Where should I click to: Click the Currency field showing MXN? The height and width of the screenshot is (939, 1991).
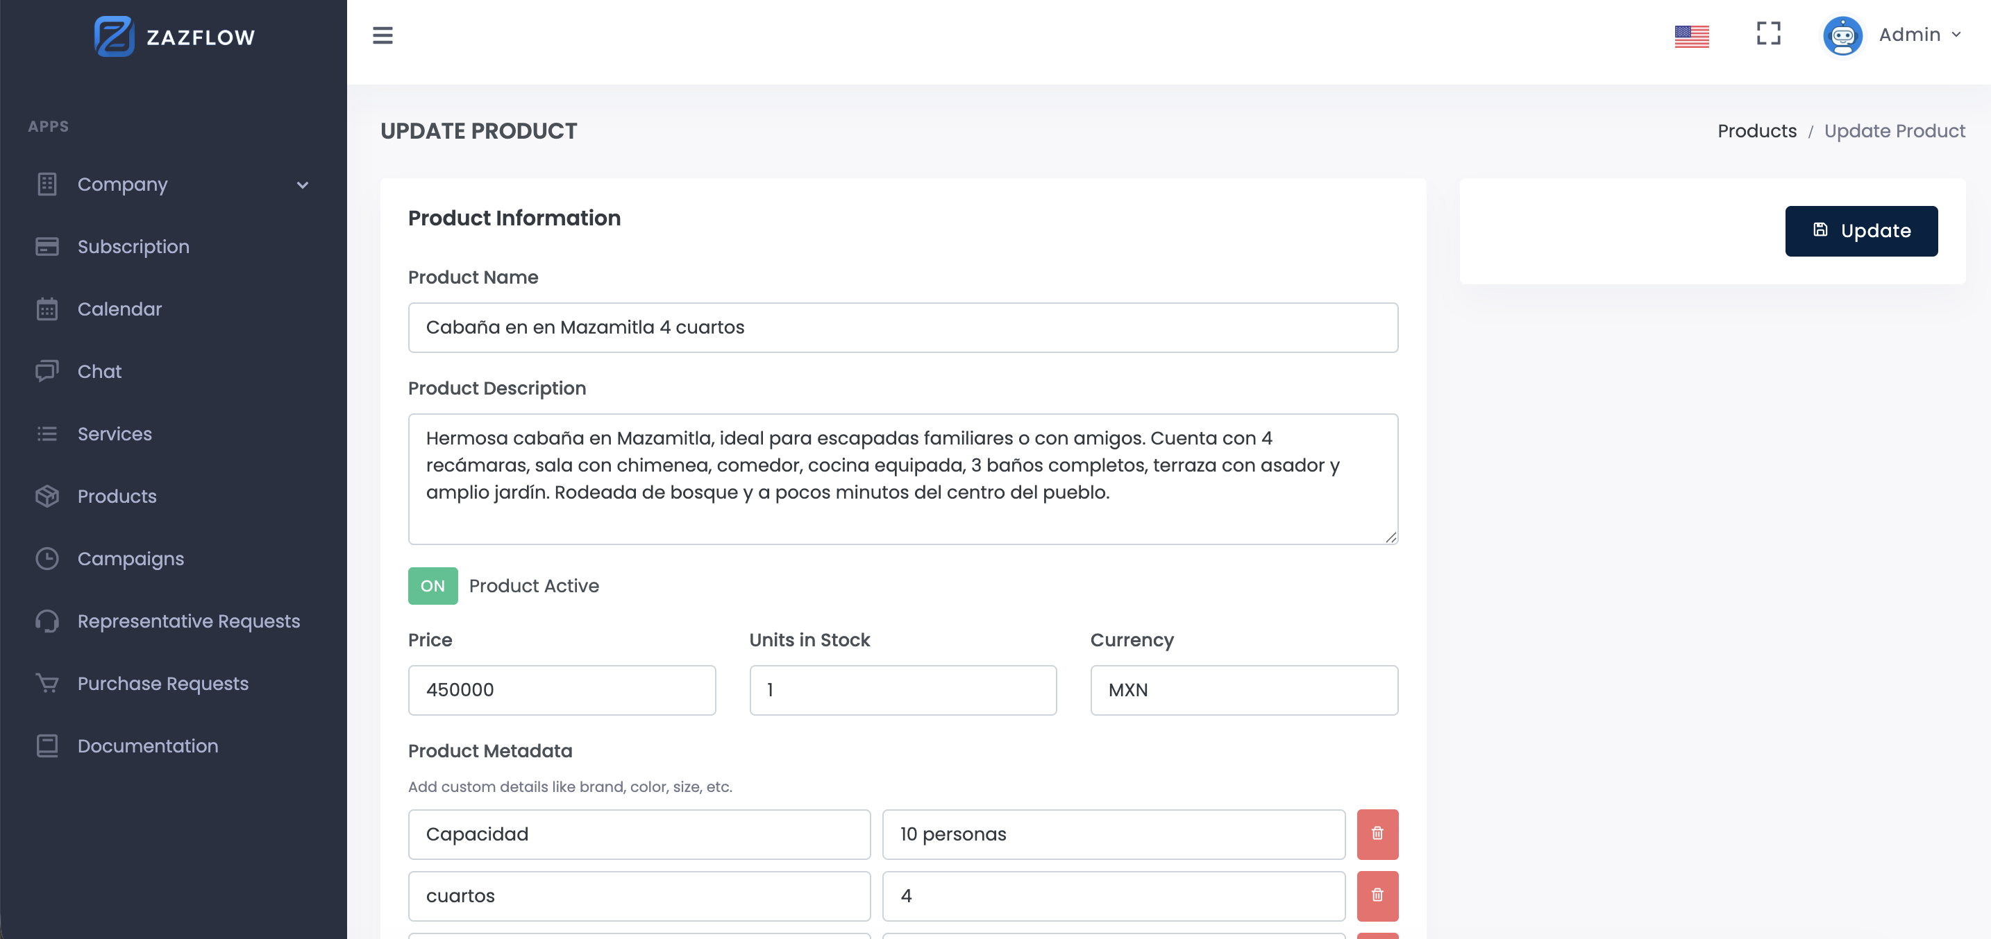pyautogui.click(x=1243, y=690)
